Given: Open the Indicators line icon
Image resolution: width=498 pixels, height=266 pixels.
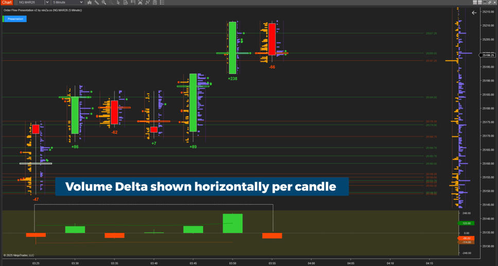Looking at the screenshot, I should 147,3.
